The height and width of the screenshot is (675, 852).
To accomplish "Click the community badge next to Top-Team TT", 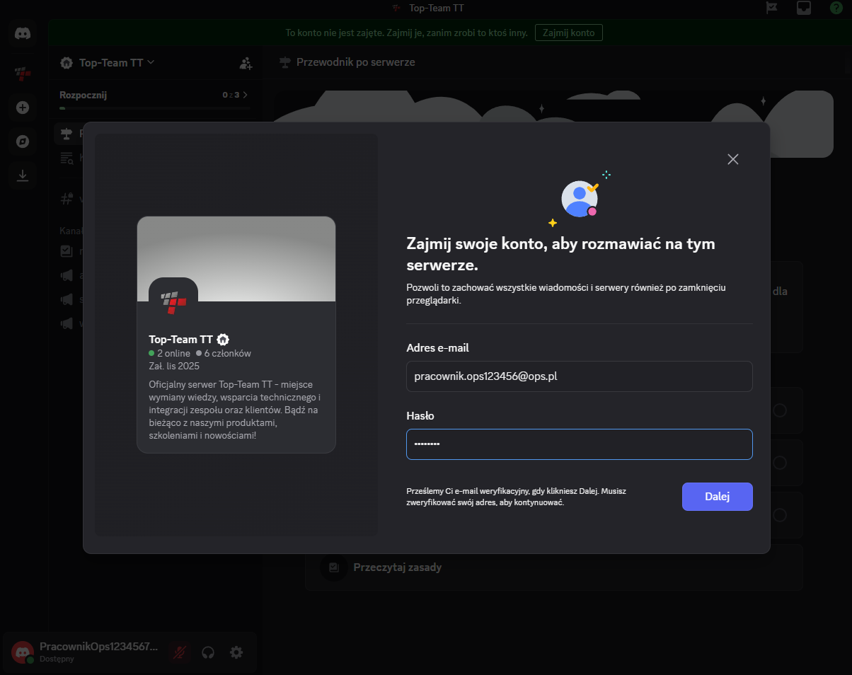I will [x=223, y=340].
